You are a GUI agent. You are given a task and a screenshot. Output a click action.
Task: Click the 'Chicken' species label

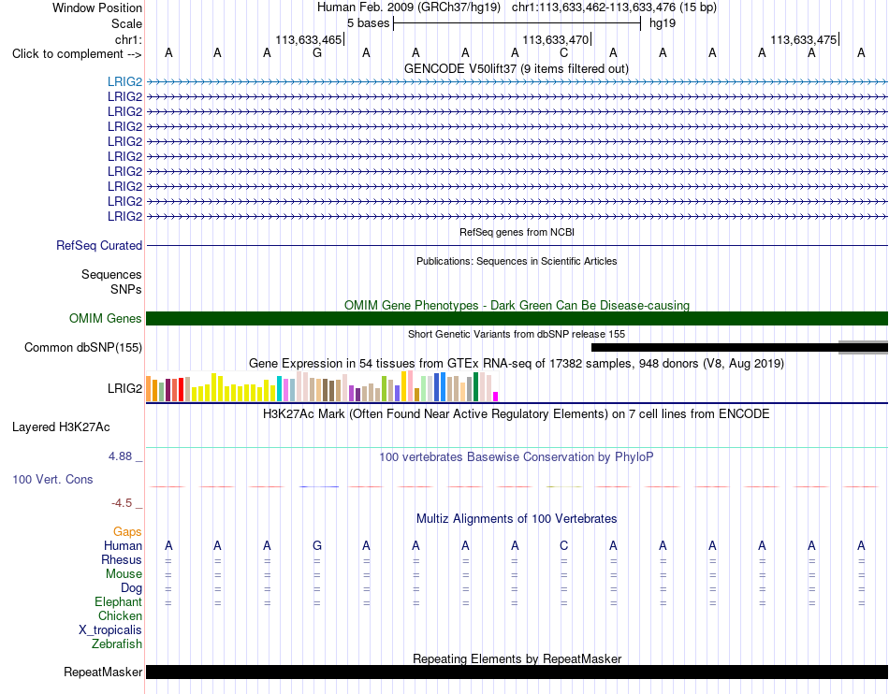pos(120,615)
